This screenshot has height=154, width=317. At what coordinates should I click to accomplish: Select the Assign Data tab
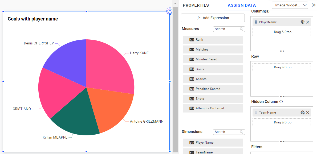[x=242, y=5]
